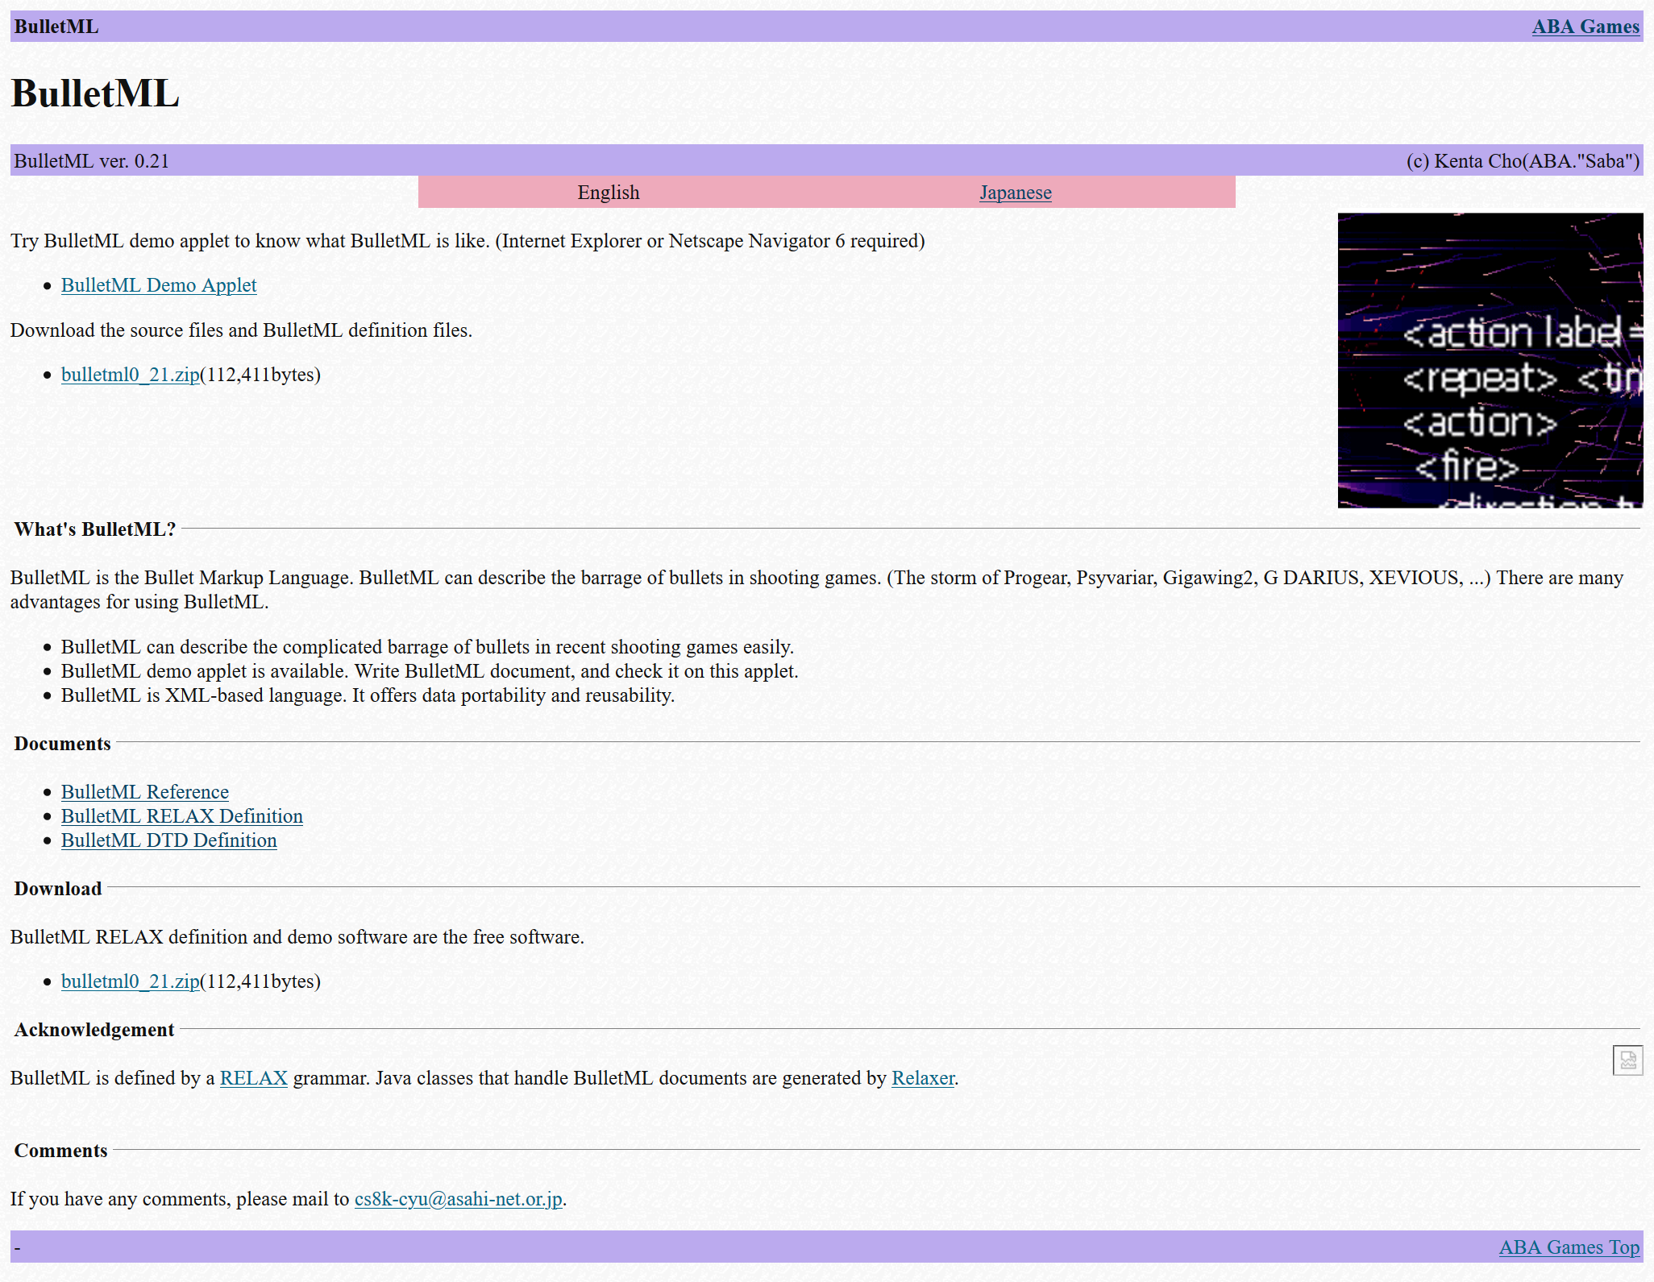Screen dimensions: 1654x1282
Task: Open the BulletML Demo Applet link
Action: (x=159, y=285)
